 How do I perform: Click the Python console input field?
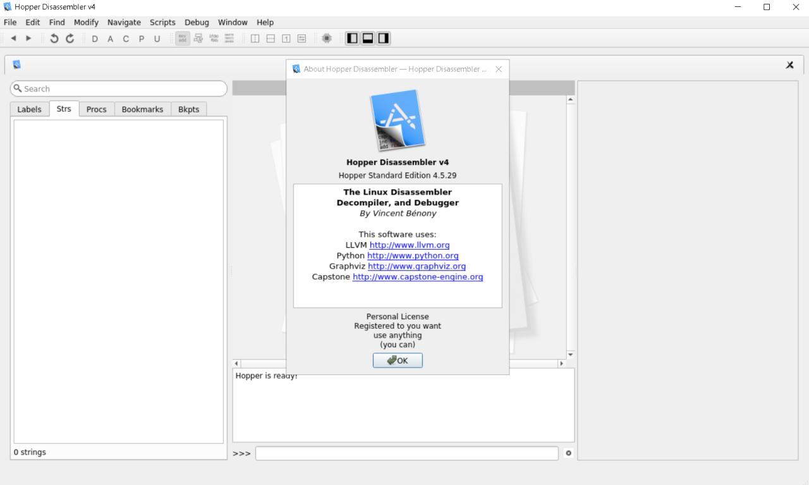(407, 453)
